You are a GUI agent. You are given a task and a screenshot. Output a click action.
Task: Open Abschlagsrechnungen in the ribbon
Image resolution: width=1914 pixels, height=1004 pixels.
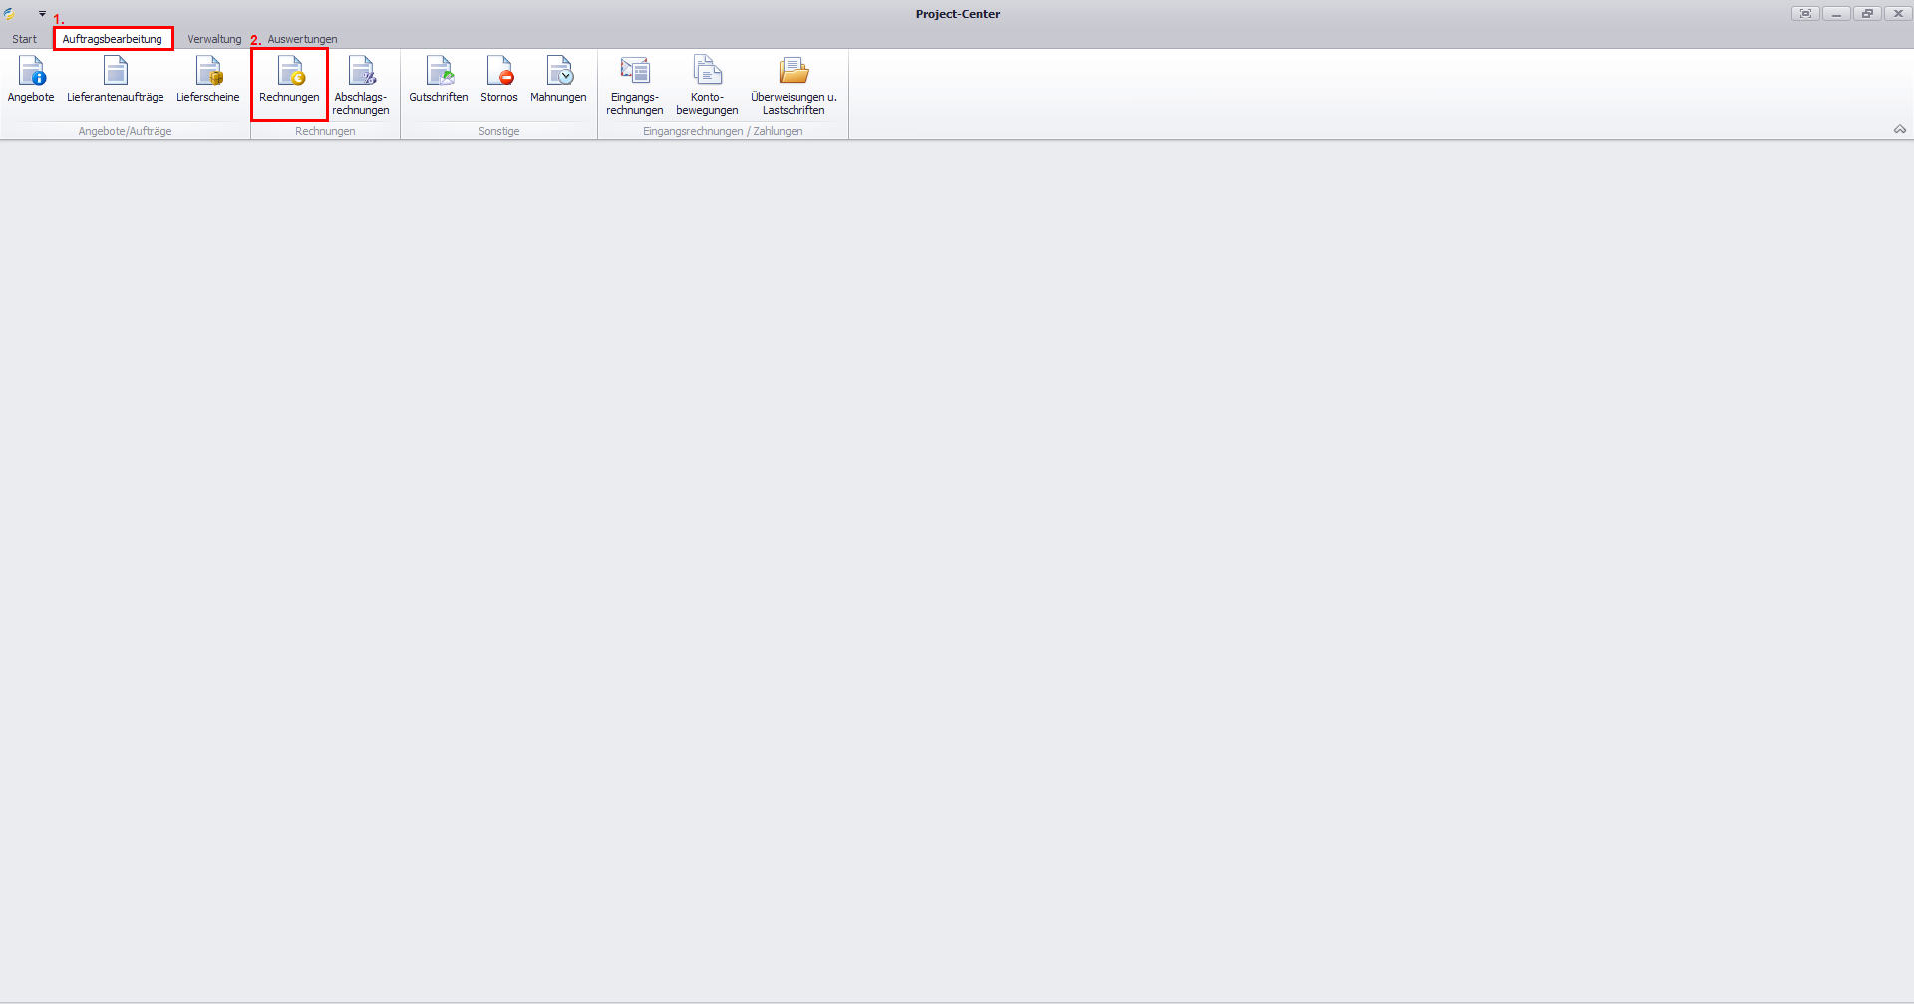[361, 82]
